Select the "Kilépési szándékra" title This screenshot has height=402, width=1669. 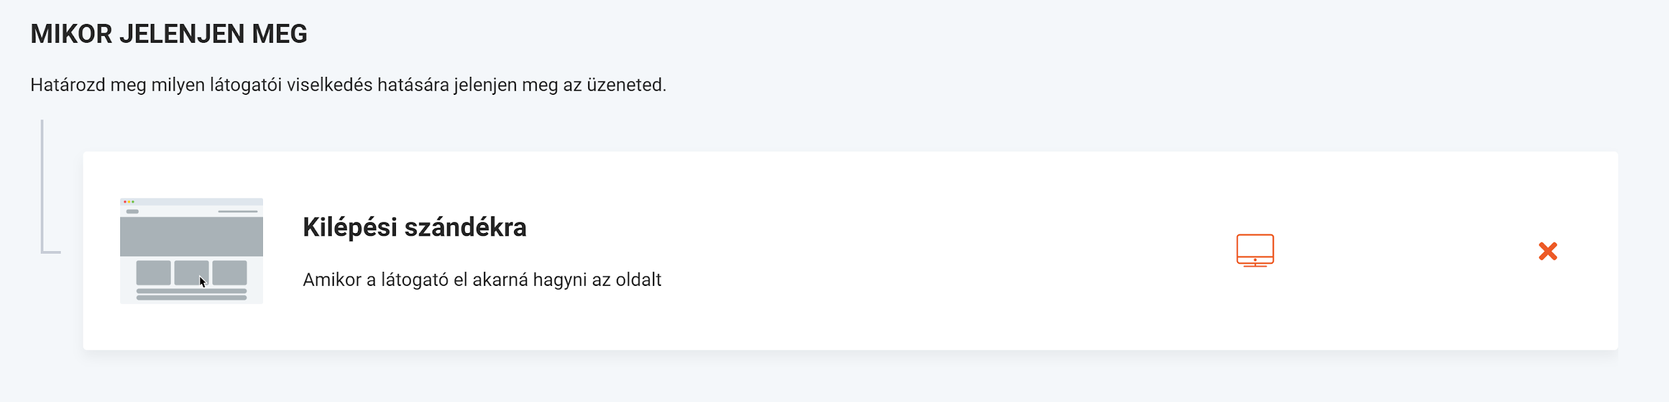tap(414, 227)
